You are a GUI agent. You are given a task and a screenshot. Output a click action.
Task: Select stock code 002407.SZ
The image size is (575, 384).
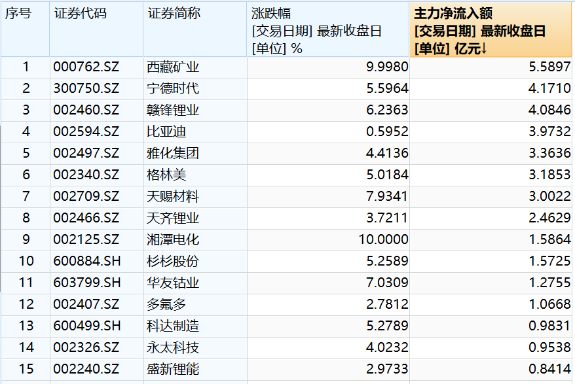click(86, 305)
